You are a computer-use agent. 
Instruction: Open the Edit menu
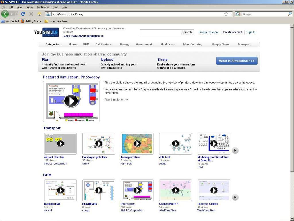pyautogui.click(x=11, y=7)
